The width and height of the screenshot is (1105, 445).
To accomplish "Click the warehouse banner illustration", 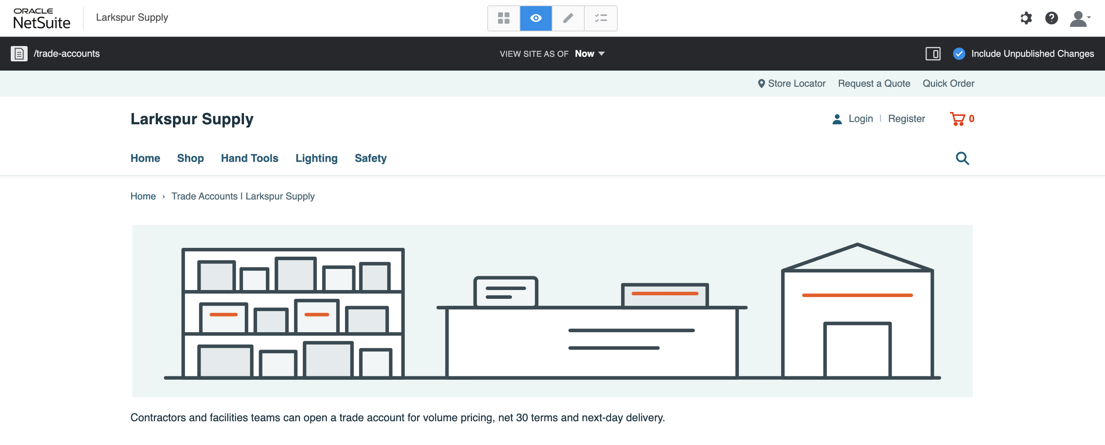I will click(552, 311).
